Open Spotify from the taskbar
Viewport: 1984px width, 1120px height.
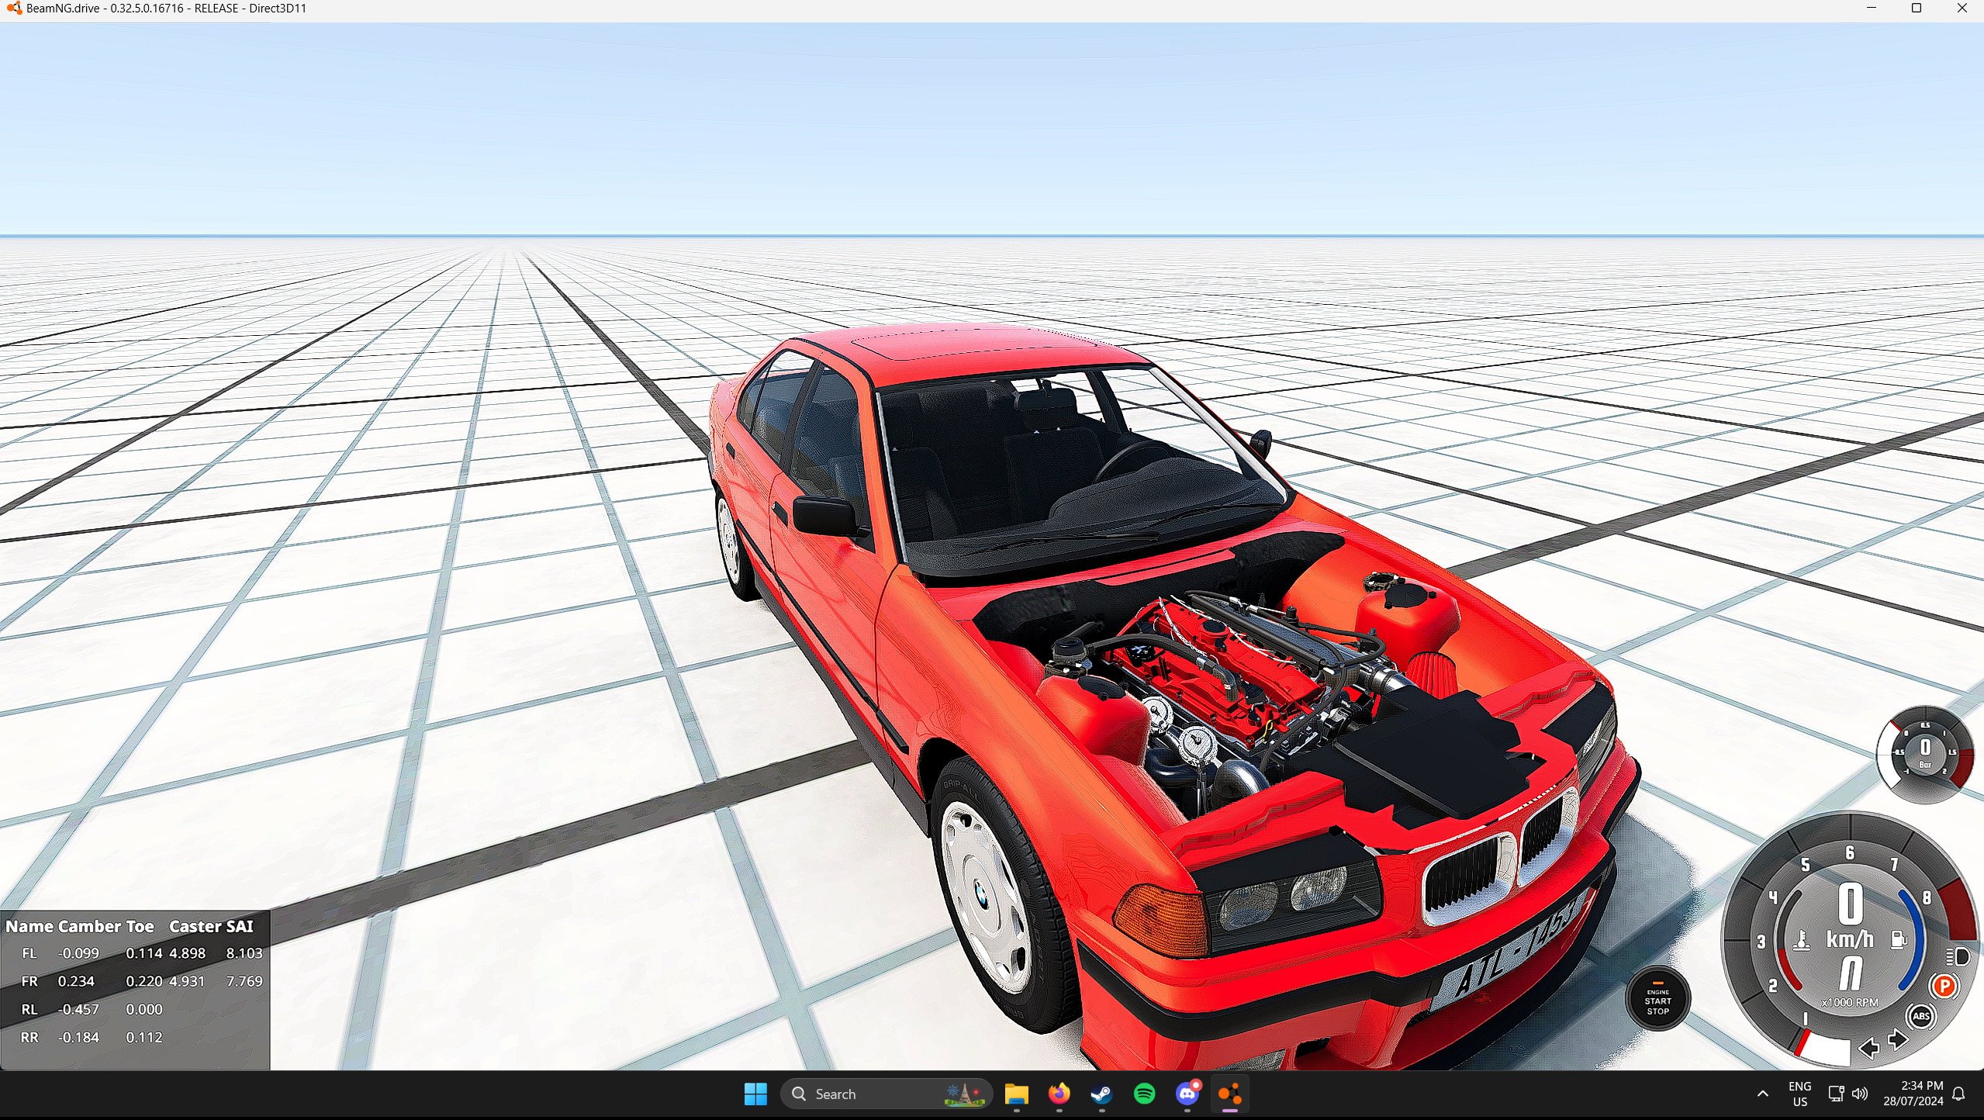(x=1144, y=1094)
